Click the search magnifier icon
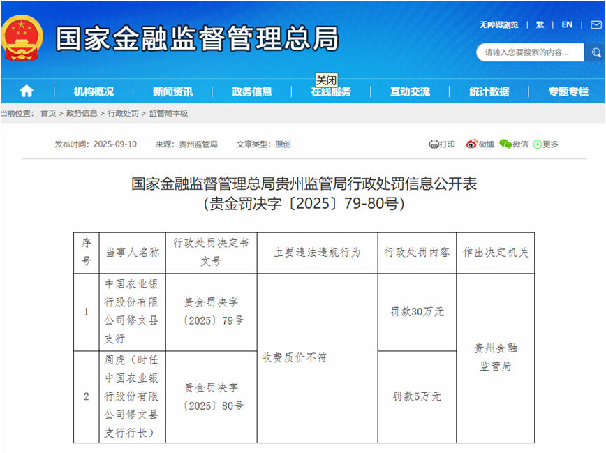This screenshot has width=606, height=453. [596, 52]
